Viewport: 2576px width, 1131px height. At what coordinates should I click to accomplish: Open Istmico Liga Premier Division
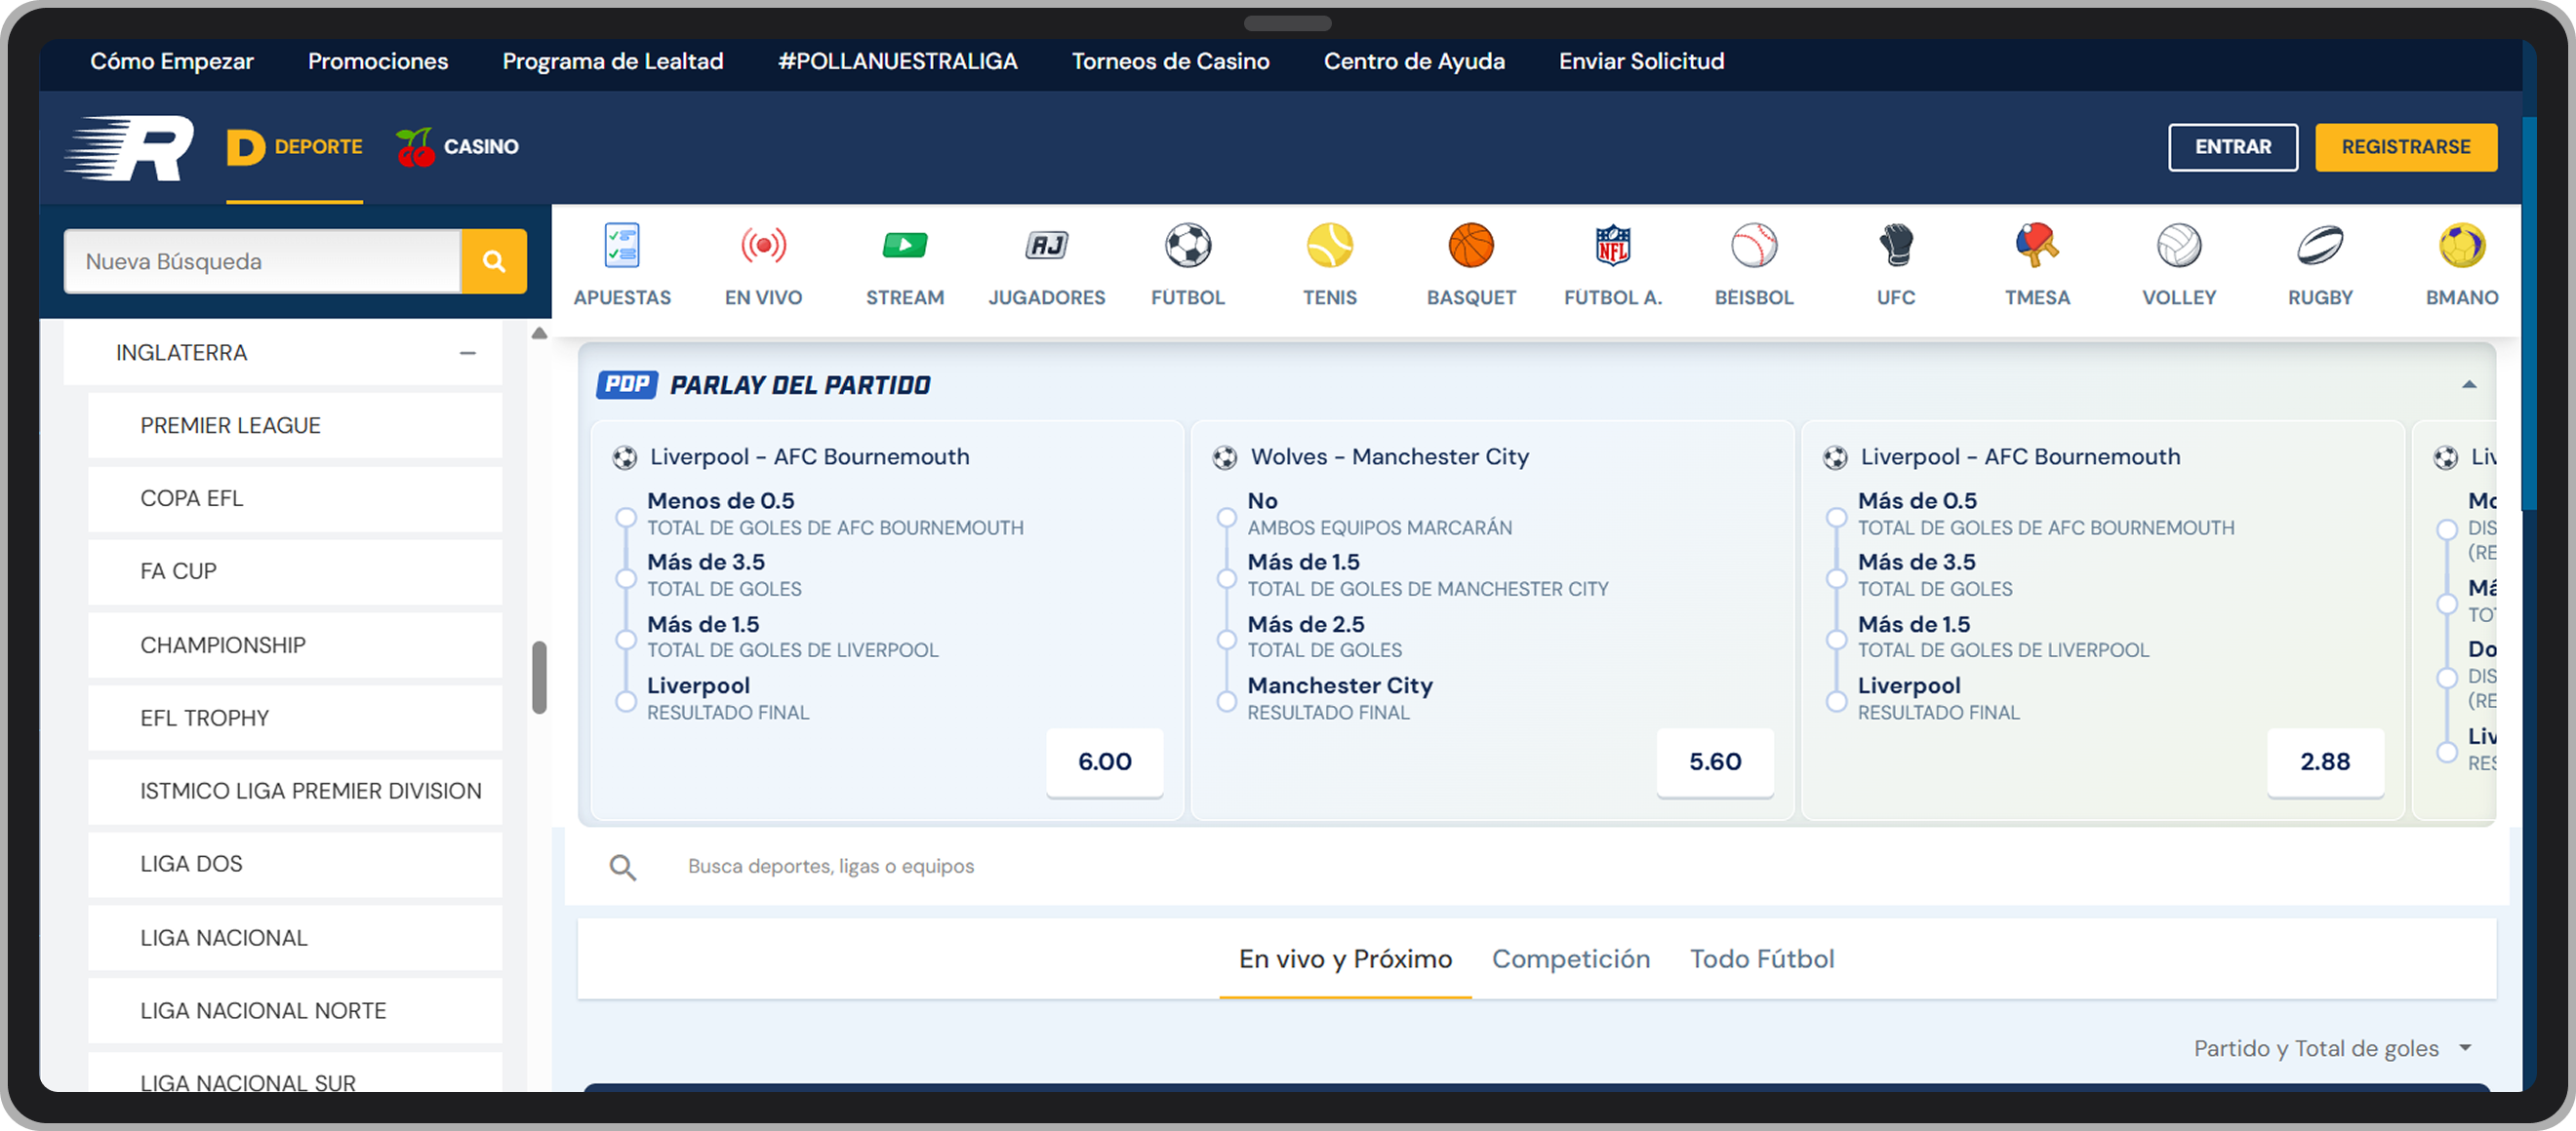point(295,792)
